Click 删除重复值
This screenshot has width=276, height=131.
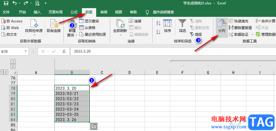tap(240, 28)
